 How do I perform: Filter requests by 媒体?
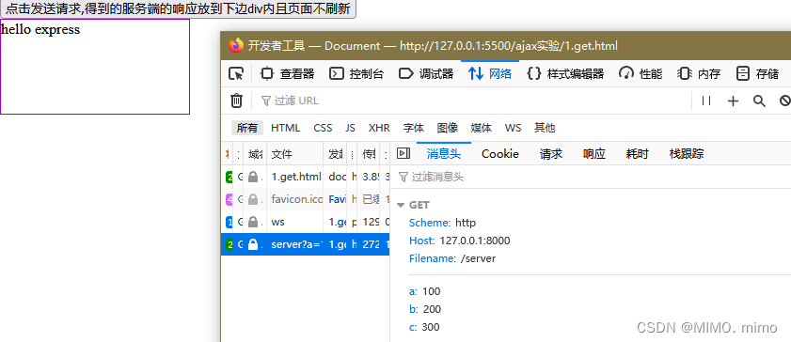[482, 128]
